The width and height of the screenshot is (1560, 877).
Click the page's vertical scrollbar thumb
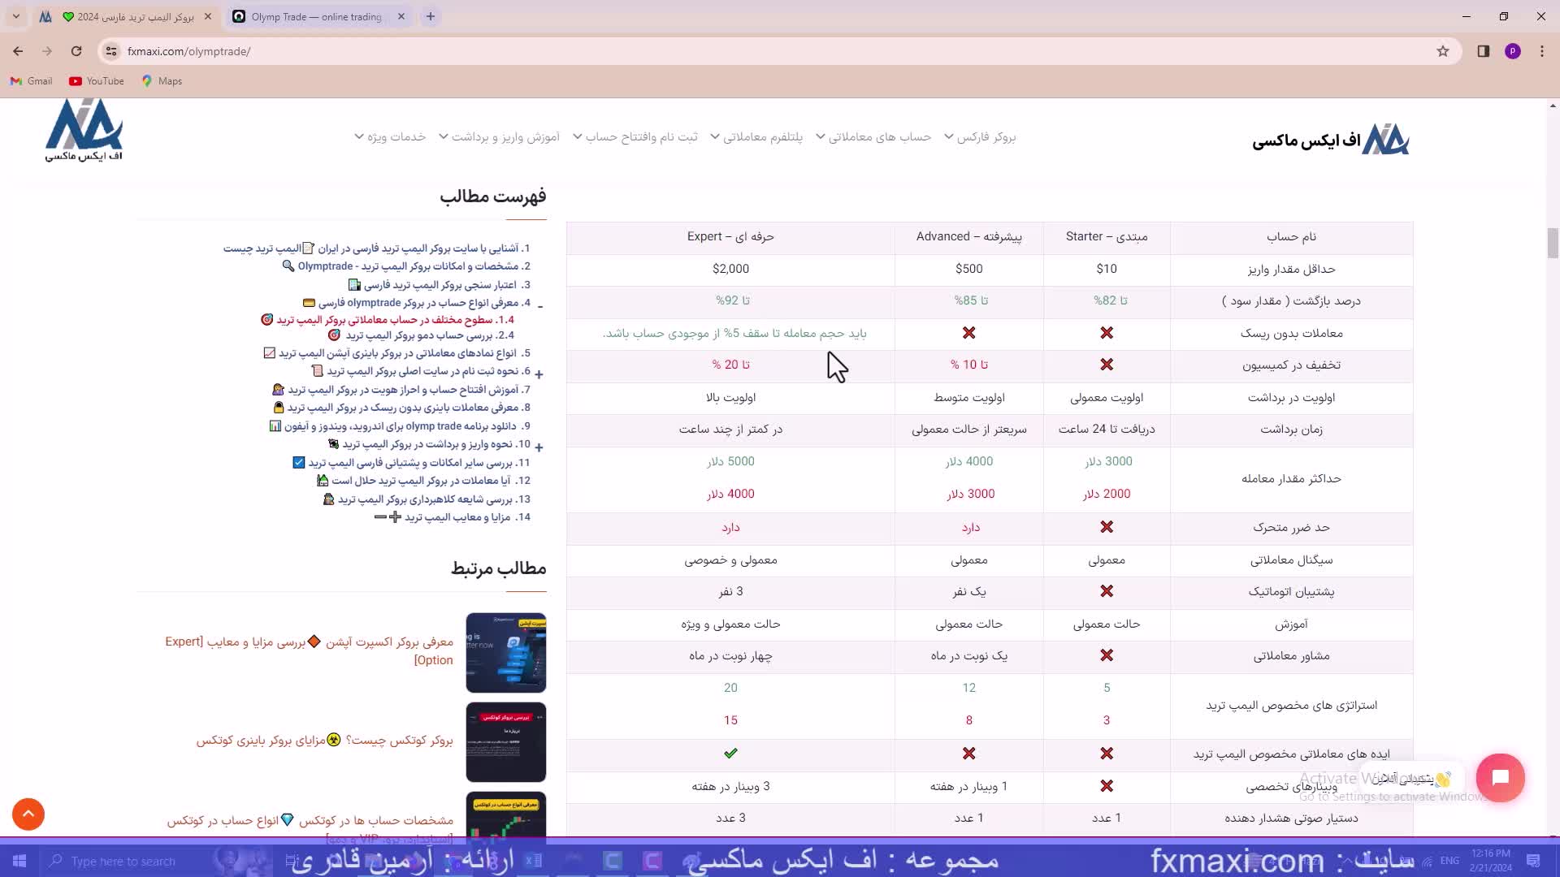1553,243
